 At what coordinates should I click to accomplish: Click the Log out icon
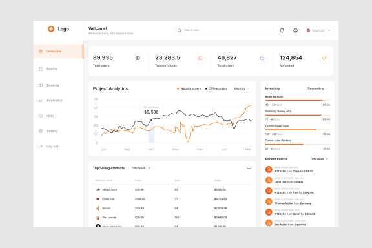coord(41,146)
